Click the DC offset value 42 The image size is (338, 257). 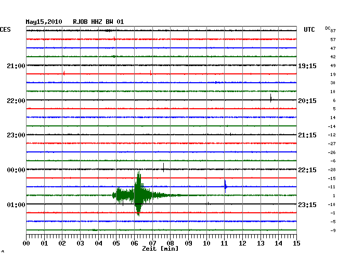click(333, 57)
